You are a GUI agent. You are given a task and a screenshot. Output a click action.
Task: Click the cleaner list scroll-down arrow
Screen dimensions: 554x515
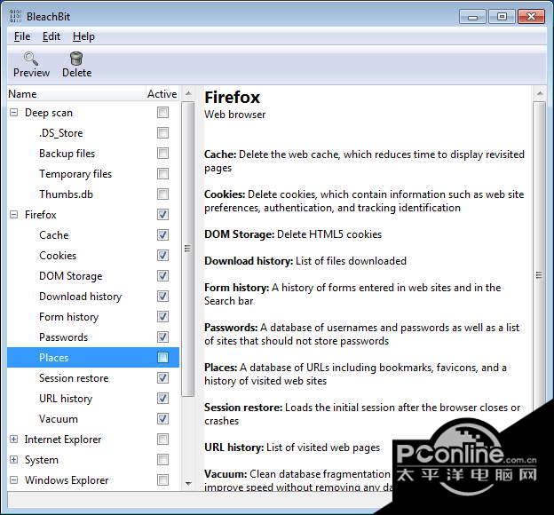[188, 483]
